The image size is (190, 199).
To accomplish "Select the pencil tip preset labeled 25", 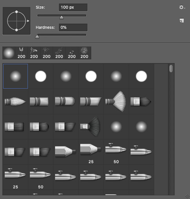I will 91,152.
